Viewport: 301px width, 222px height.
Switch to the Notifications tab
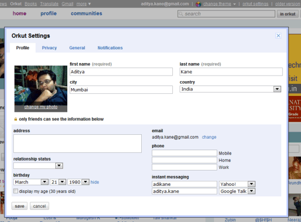(110, 48)
